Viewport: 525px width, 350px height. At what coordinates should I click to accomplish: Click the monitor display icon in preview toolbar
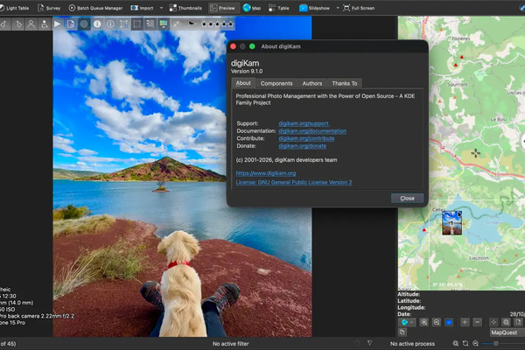[x=164, y=24]
